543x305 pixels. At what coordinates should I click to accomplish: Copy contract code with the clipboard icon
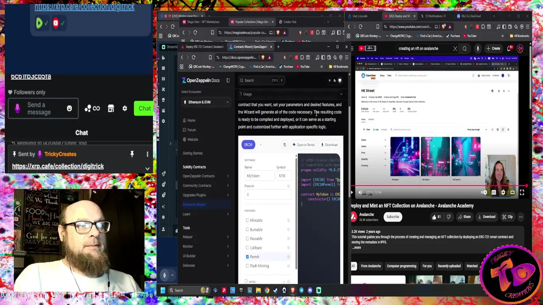click(x=285, y=145)
